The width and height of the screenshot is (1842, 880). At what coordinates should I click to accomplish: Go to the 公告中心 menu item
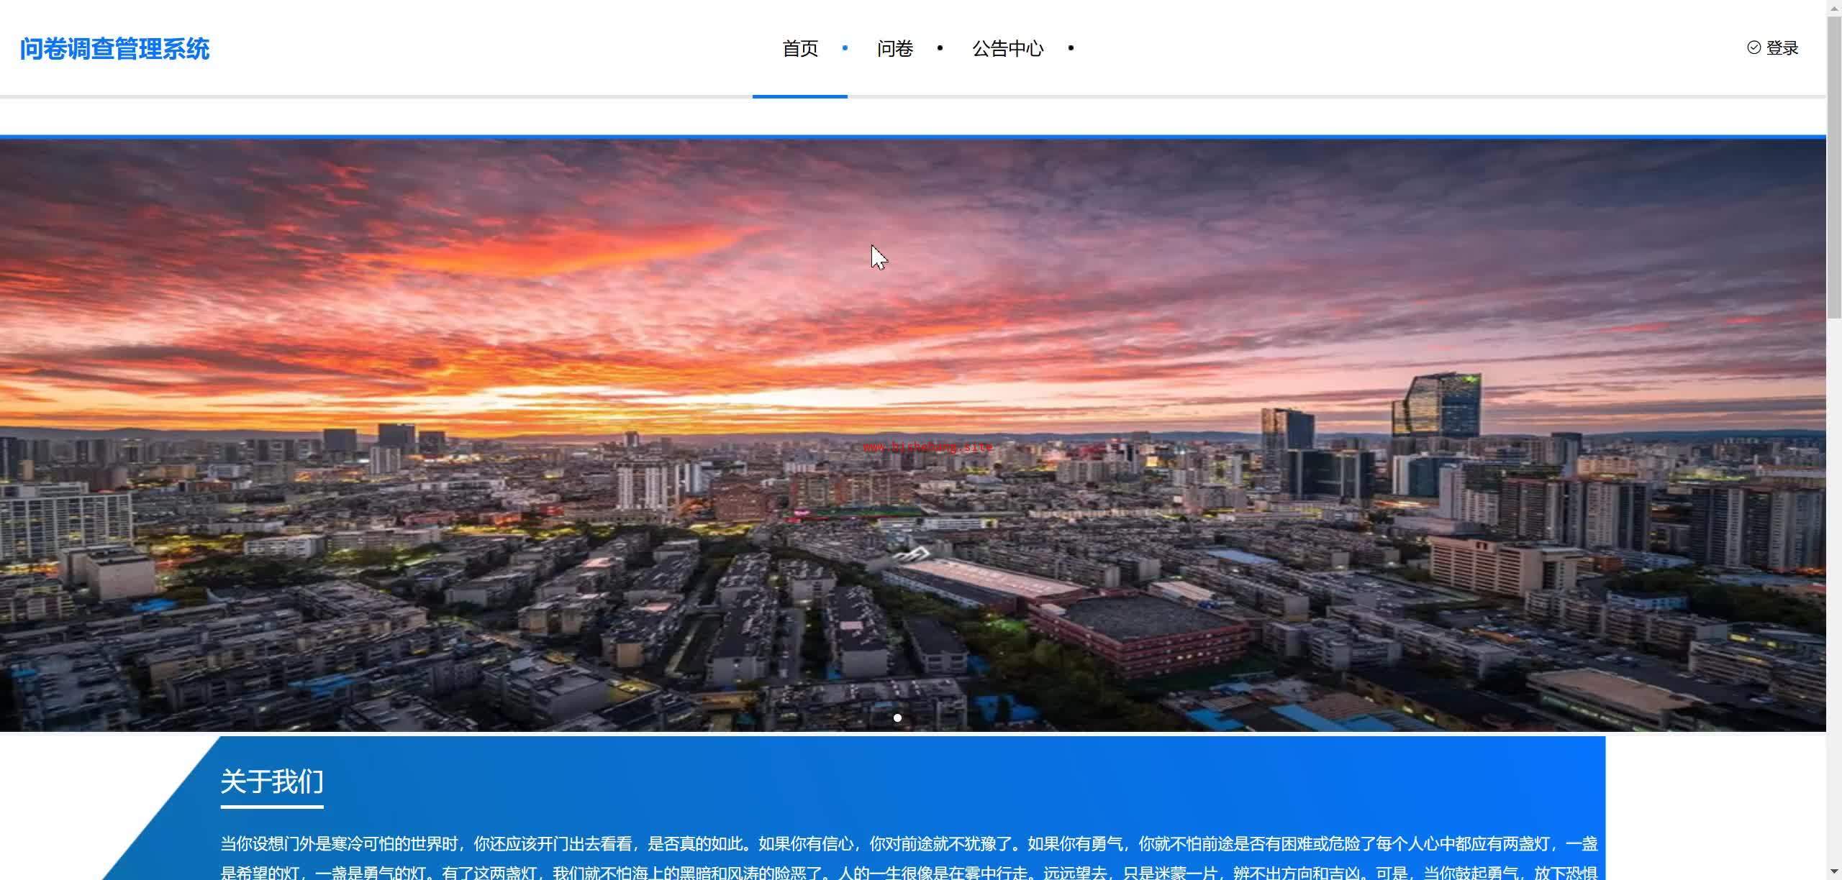(1007, 49)
